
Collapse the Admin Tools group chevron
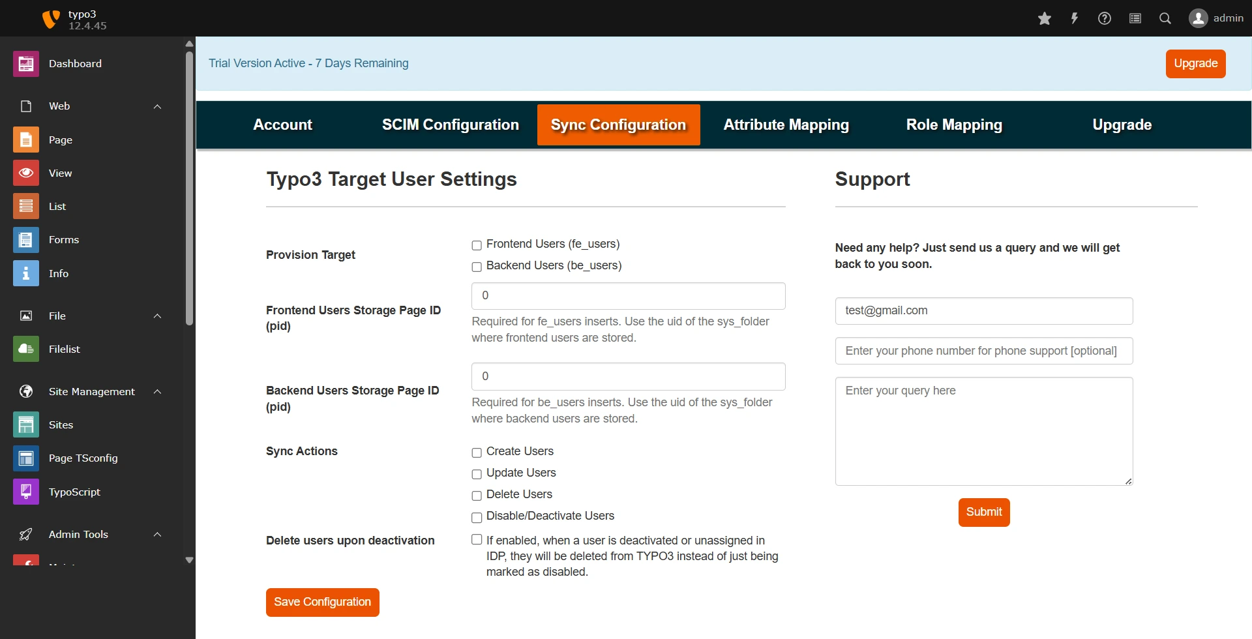click(157, 534)
